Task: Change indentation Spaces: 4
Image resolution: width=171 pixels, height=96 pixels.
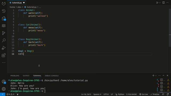Action: click(97, 94)
